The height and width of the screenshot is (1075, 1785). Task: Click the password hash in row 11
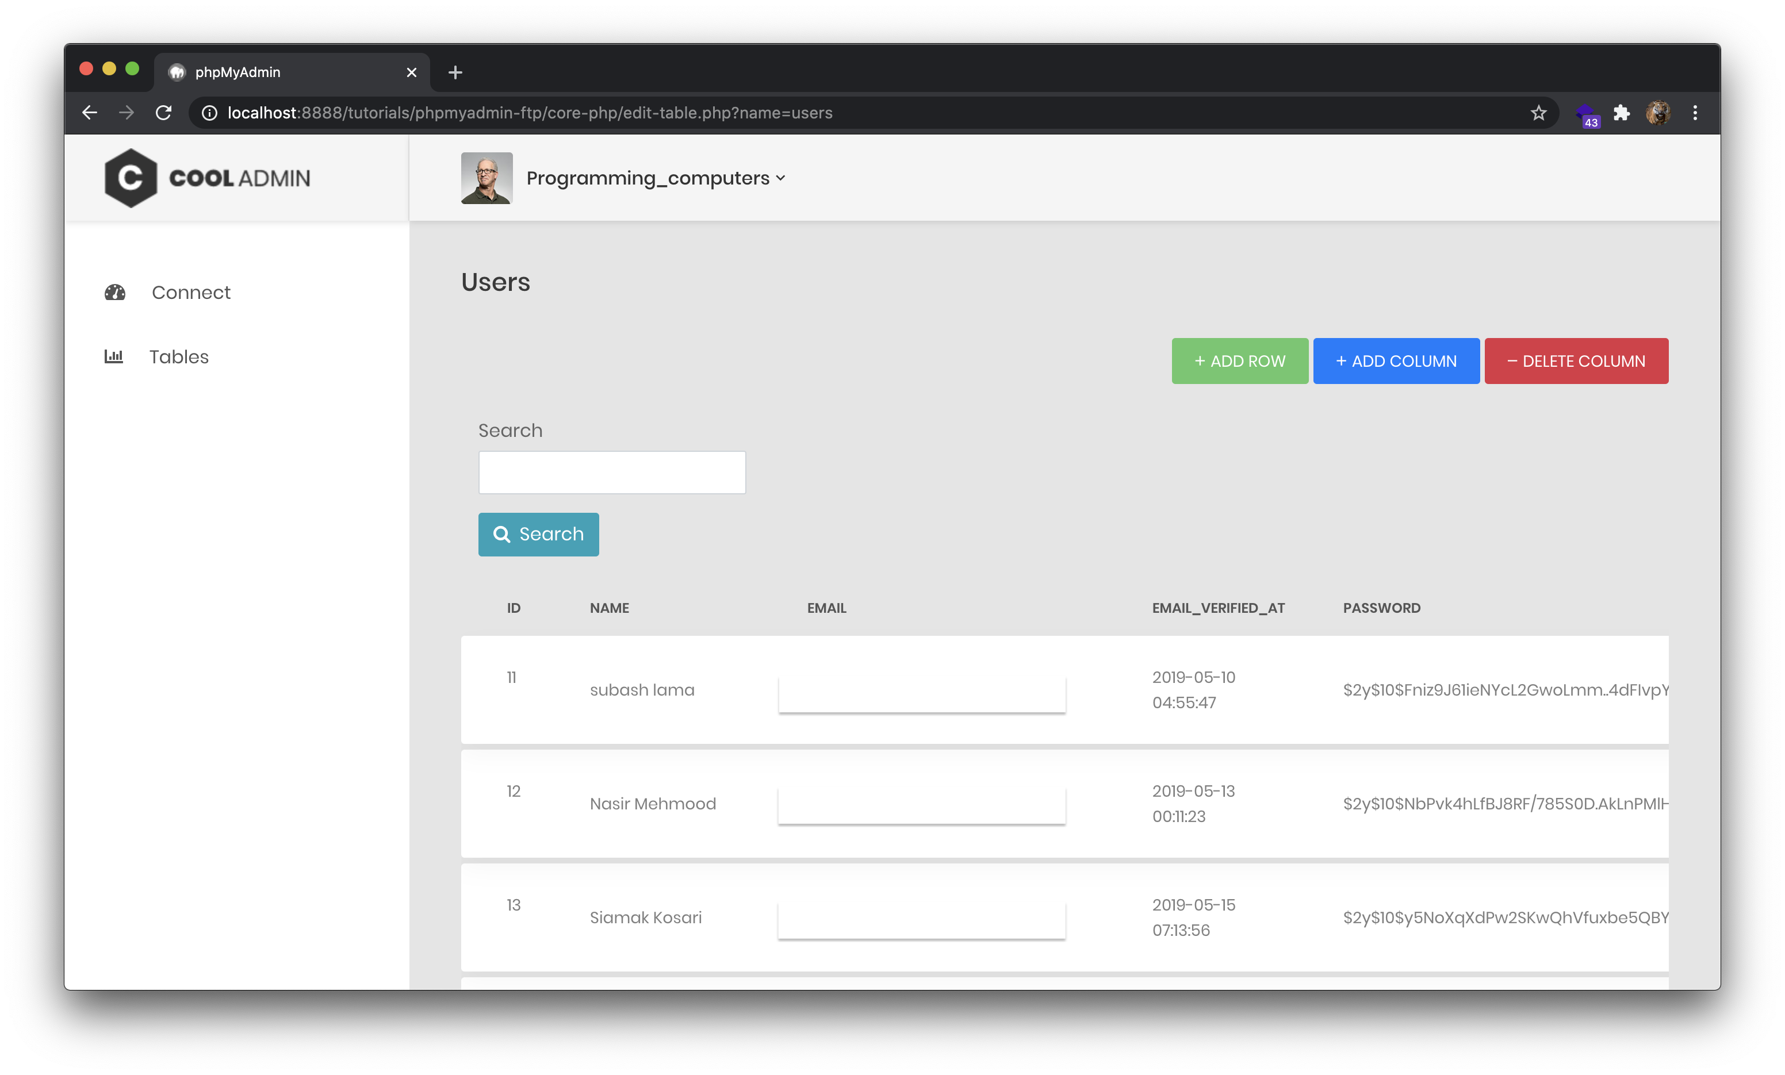(x=1506, y=690)
